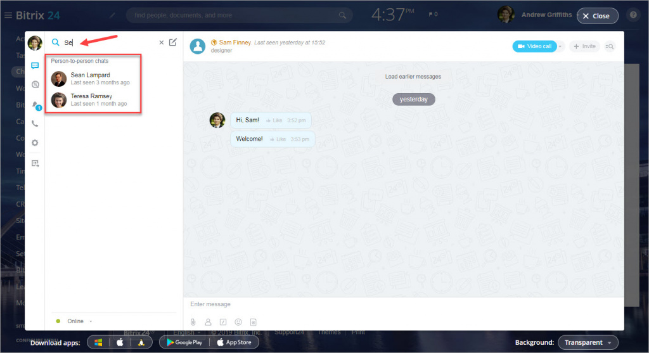Click the chat search input field
Viewport: 649px width, 353px height.
pyautogui.click(x=109, y=42)
